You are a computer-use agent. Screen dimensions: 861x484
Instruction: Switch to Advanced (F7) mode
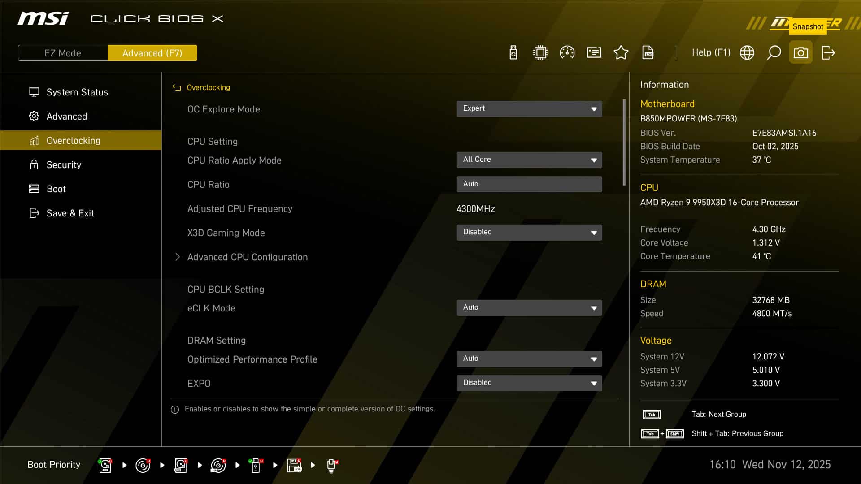(x=152, y=53)
